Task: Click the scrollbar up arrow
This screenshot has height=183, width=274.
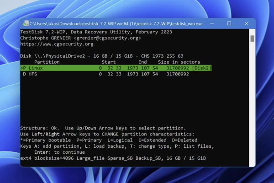Action: coord(252,32)
